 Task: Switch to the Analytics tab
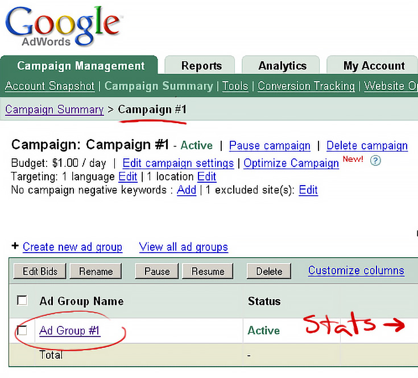tap(282, 66)
